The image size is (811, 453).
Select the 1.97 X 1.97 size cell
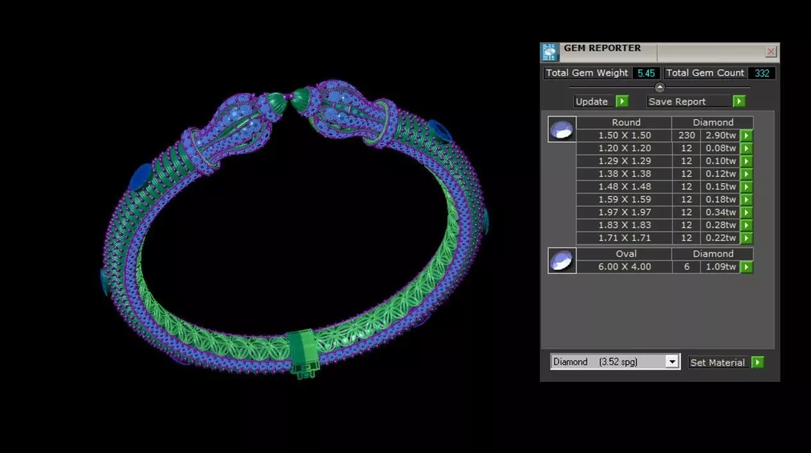click(624, 213)
